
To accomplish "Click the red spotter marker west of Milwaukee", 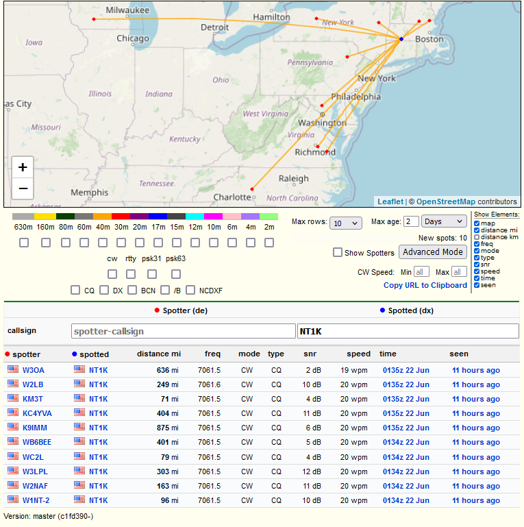I will point(94,19).
